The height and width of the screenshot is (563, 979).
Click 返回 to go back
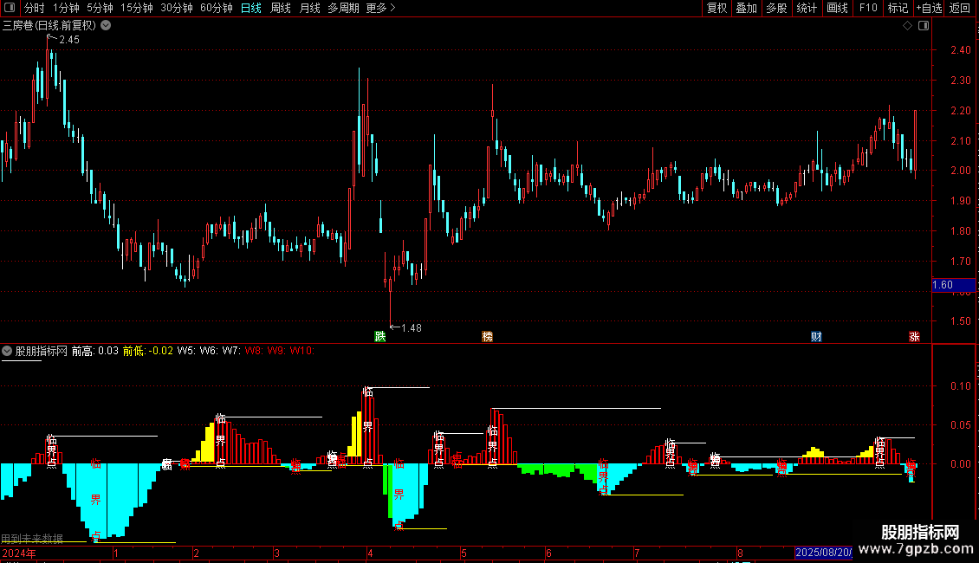pyautogui.click(x=960, y=8)
